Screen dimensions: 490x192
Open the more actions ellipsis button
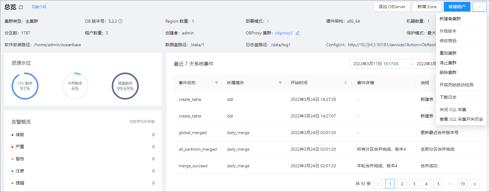[x=479, y=7]
